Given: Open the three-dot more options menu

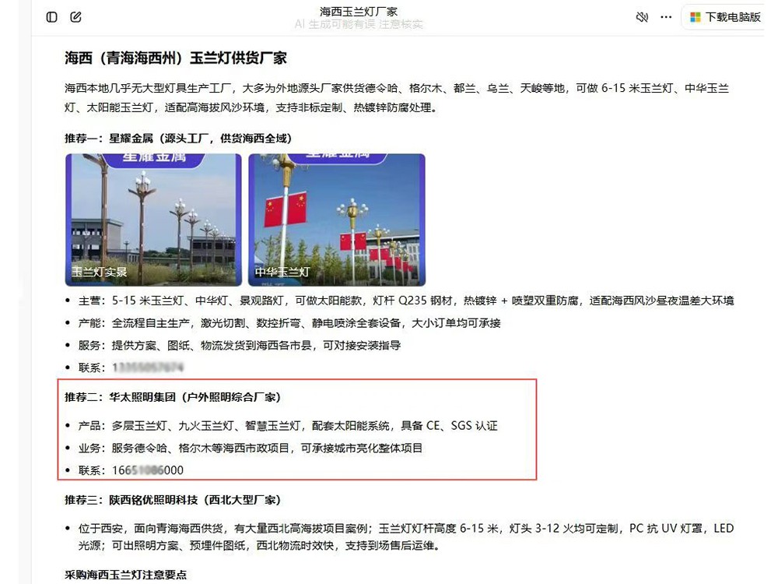Looking at the screenshot, I should click(x=666, y=17).
